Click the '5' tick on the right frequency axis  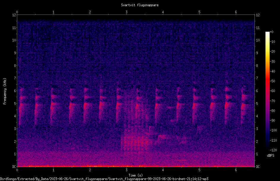coord(257,103)
